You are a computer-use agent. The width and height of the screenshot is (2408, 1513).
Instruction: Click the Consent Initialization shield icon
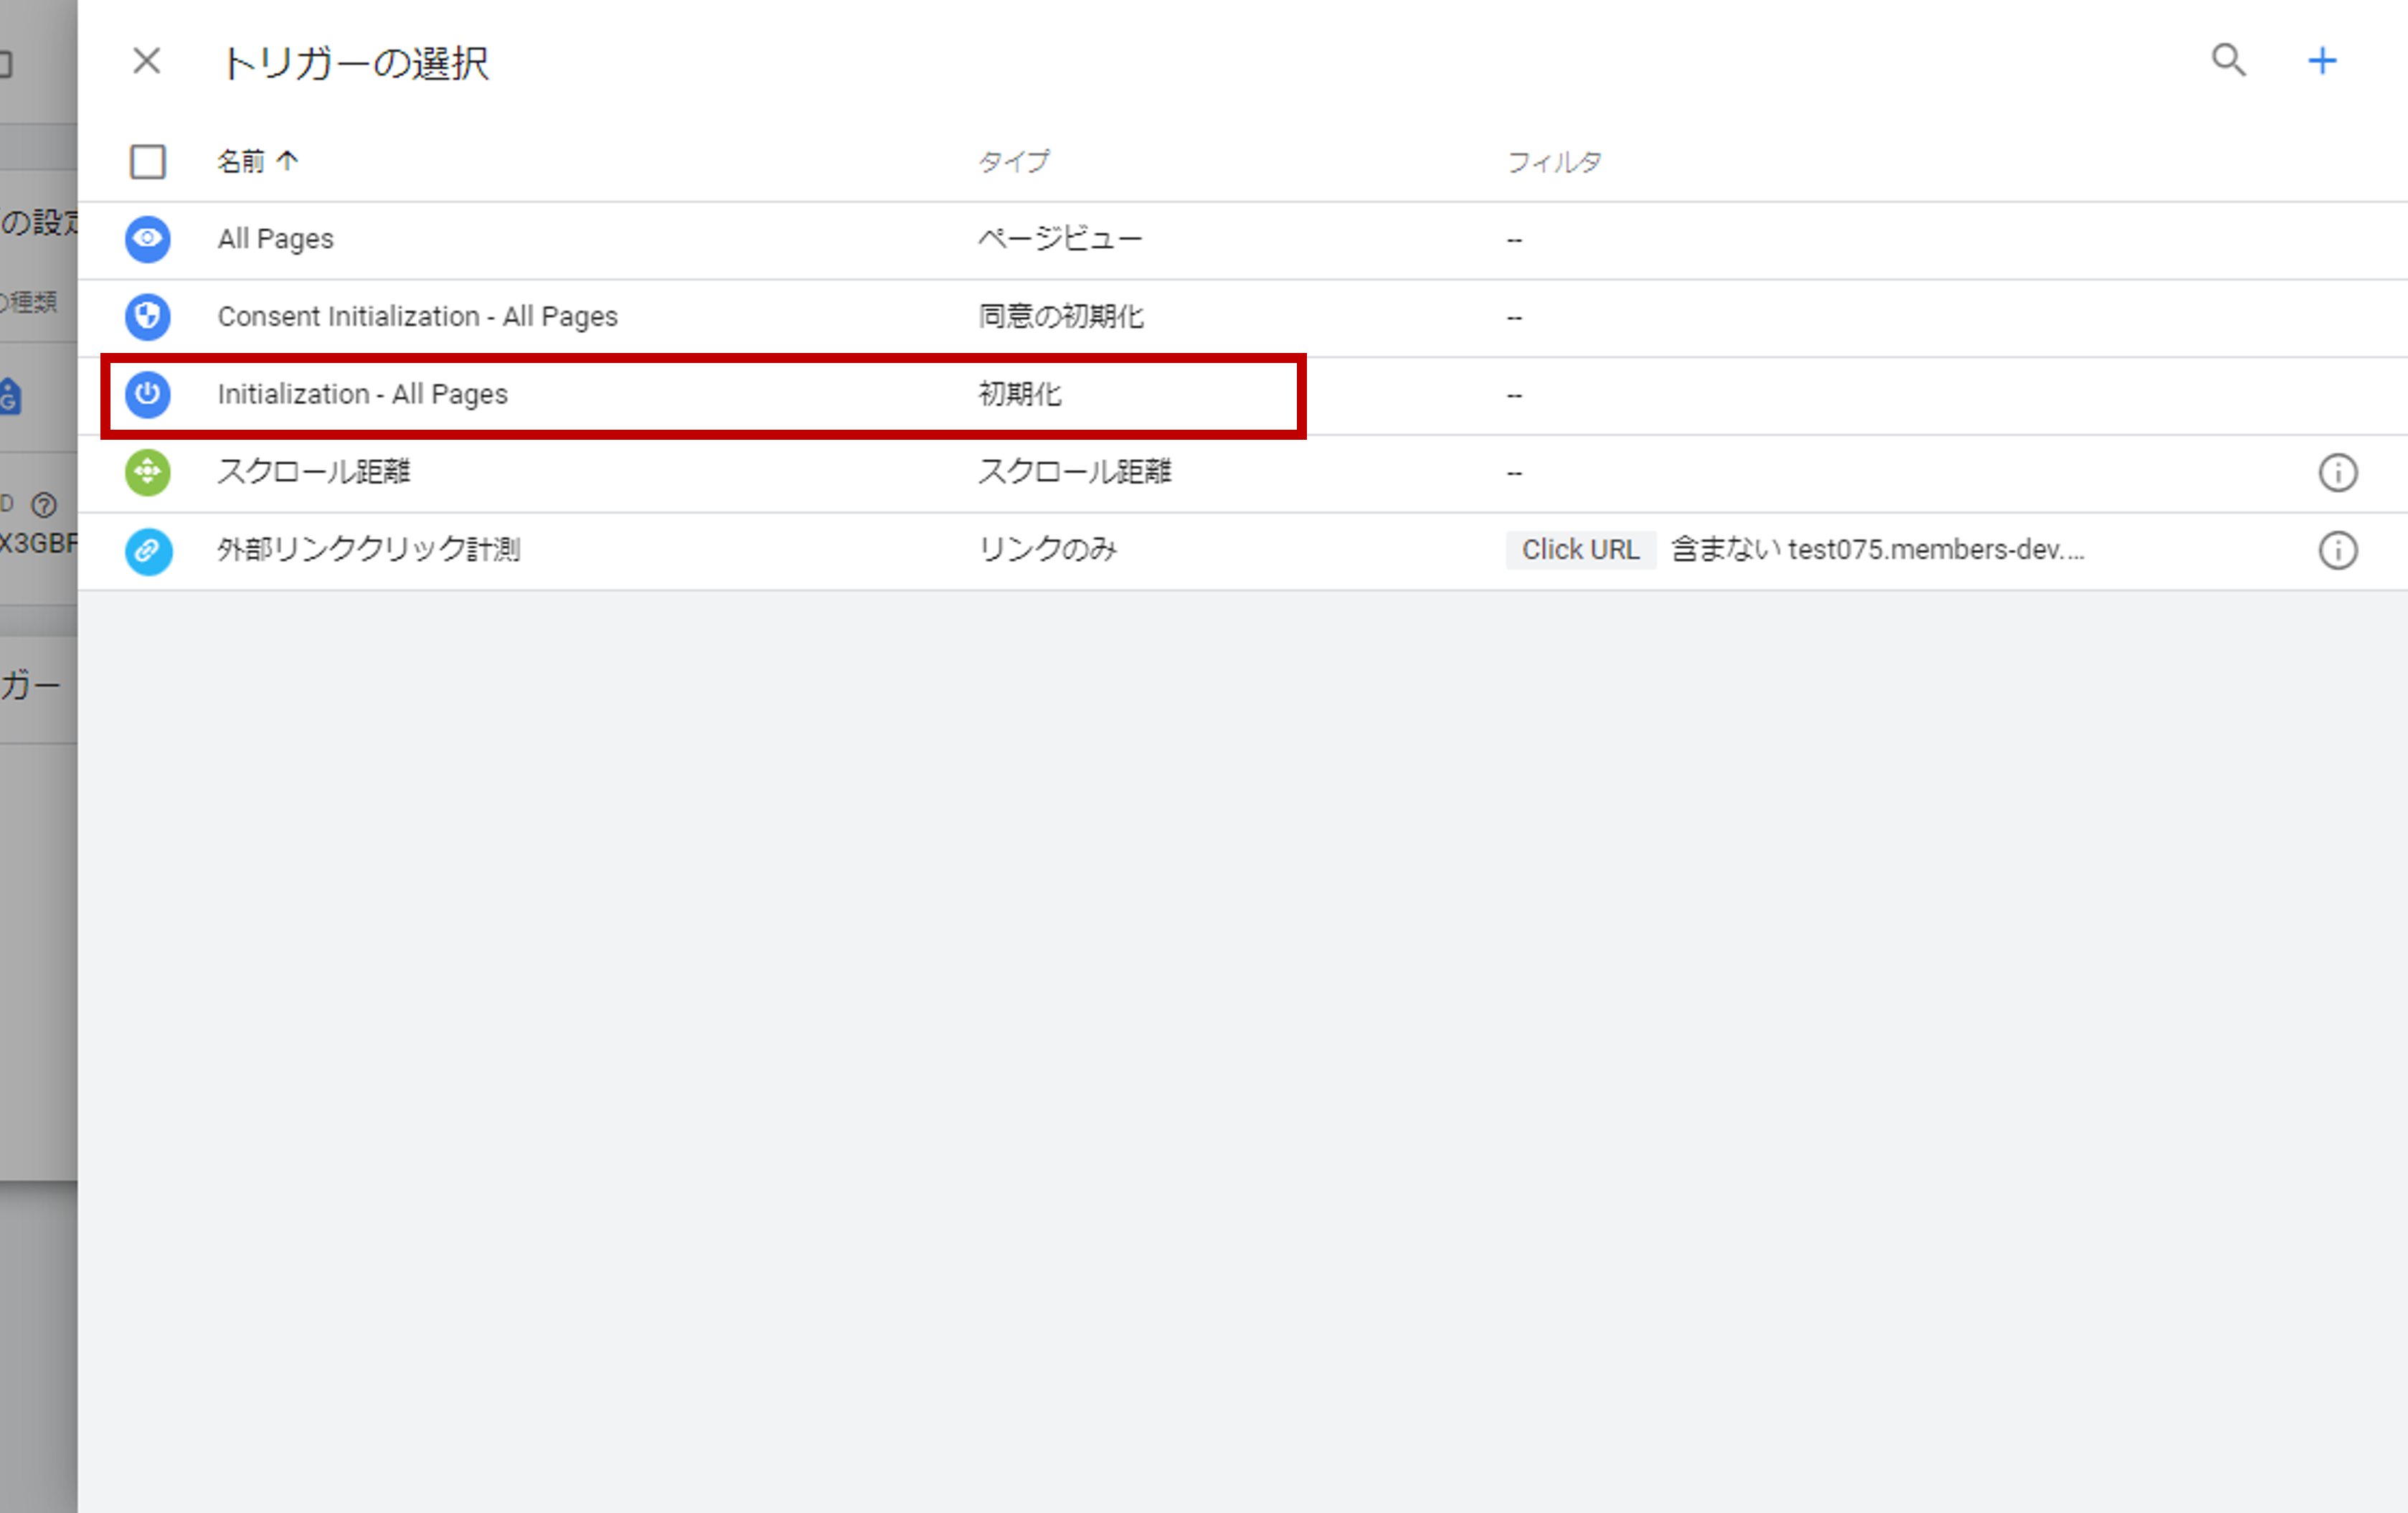coord(147,316)
